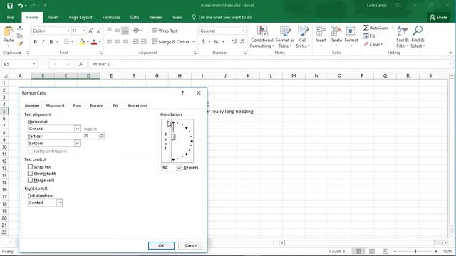The width and height of the screenshot is (456, 256).
Task: Switch to Font tab in dialog
Action: coord(77,106)
